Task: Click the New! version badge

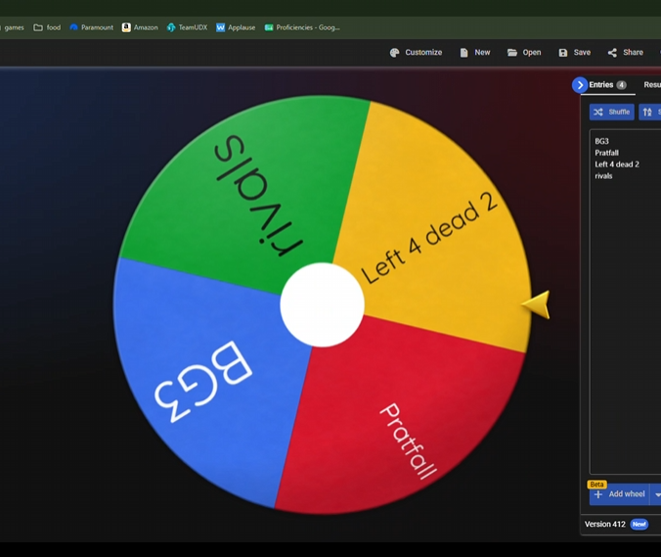Action: point(639,524)
